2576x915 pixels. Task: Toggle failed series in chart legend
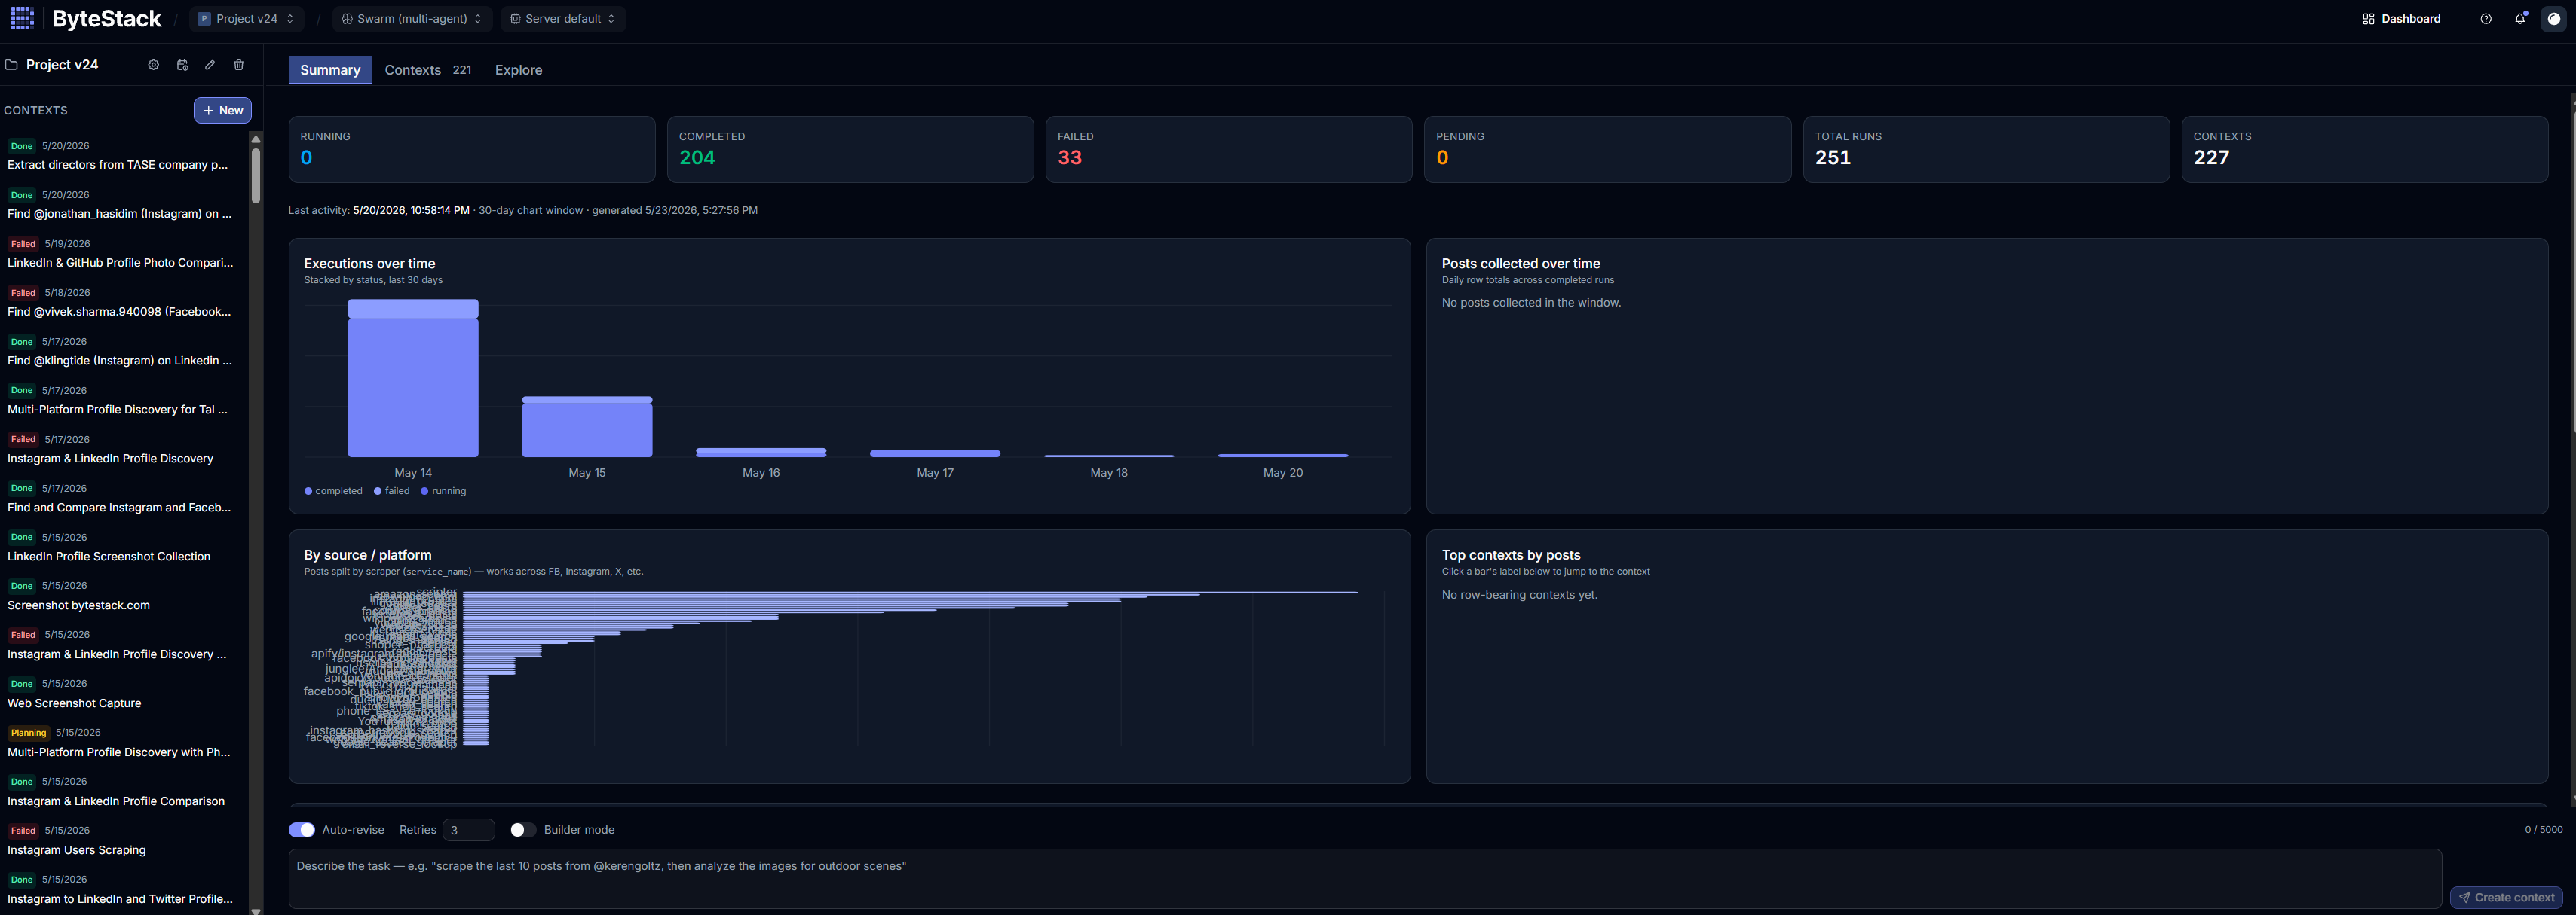[x=391, y=490]
